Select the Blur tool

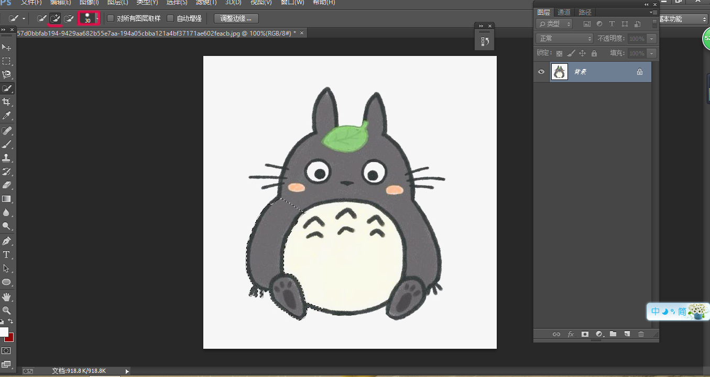[x=7, y=212]
